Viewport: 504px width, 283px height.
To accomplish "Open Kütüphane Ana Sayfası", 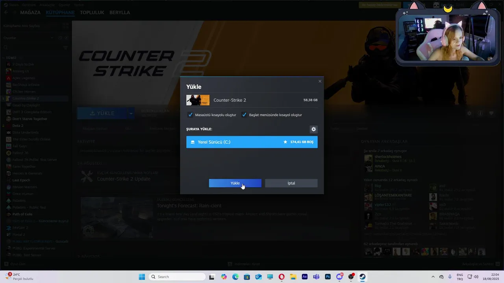I will tap(22, 26).
